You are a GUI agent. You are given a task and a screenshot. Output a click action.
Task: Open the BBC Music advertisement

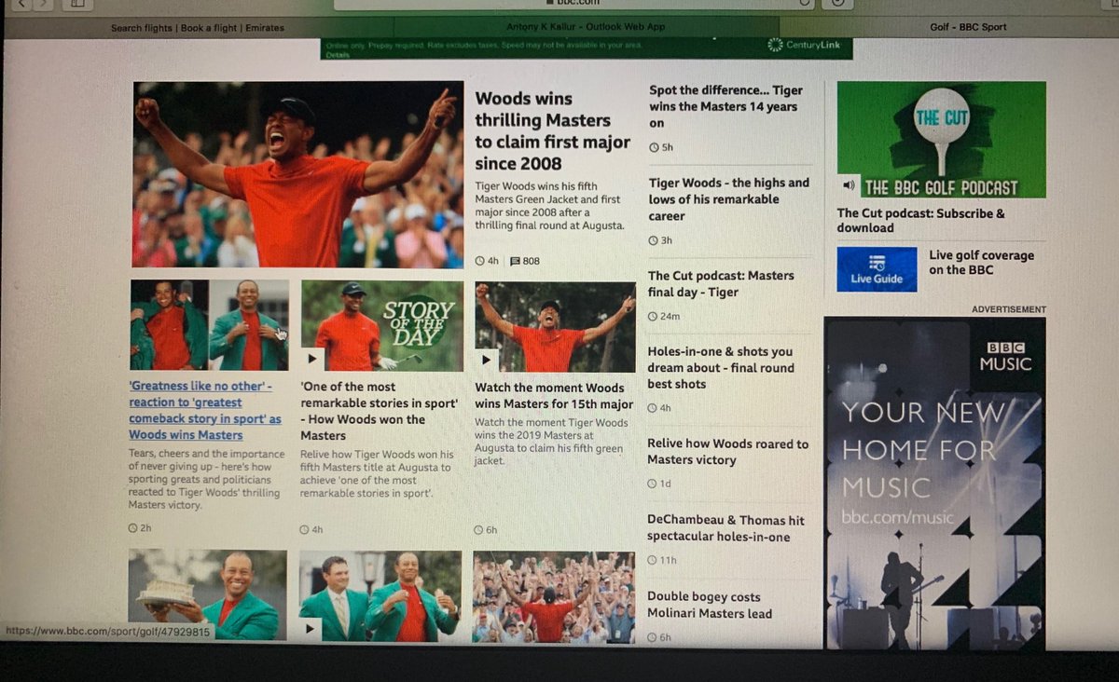[933, 483]
